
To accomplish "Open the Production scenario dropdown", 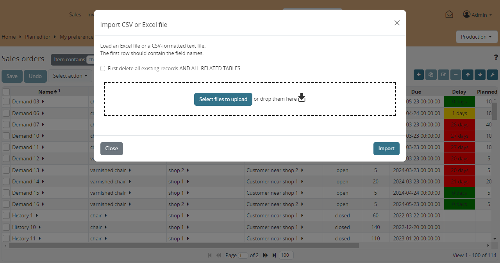I will coord(477,37).
